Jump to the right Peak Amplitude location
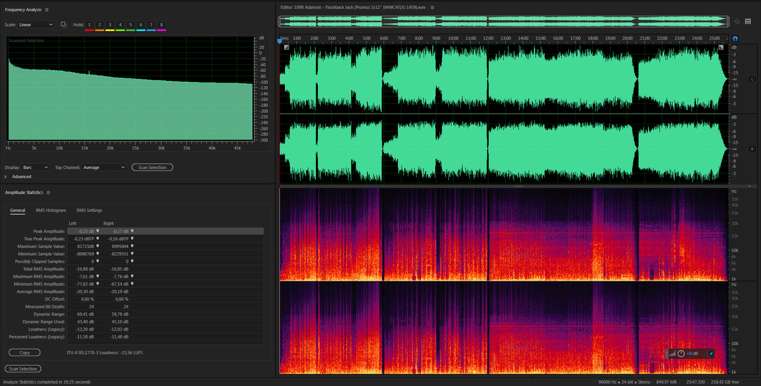Viewport: 761px width, 386px height. pos(132,231)
